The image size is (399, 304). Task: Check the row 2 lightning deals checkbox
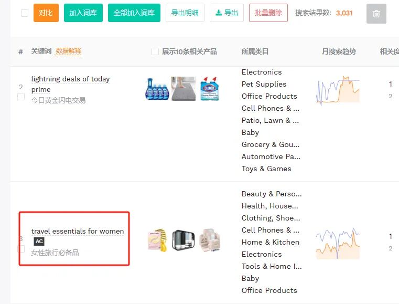[x=21, y=97]
